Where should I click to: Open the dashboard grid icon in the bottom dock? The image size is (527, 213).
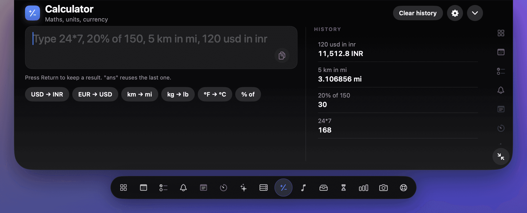point(123,188)
